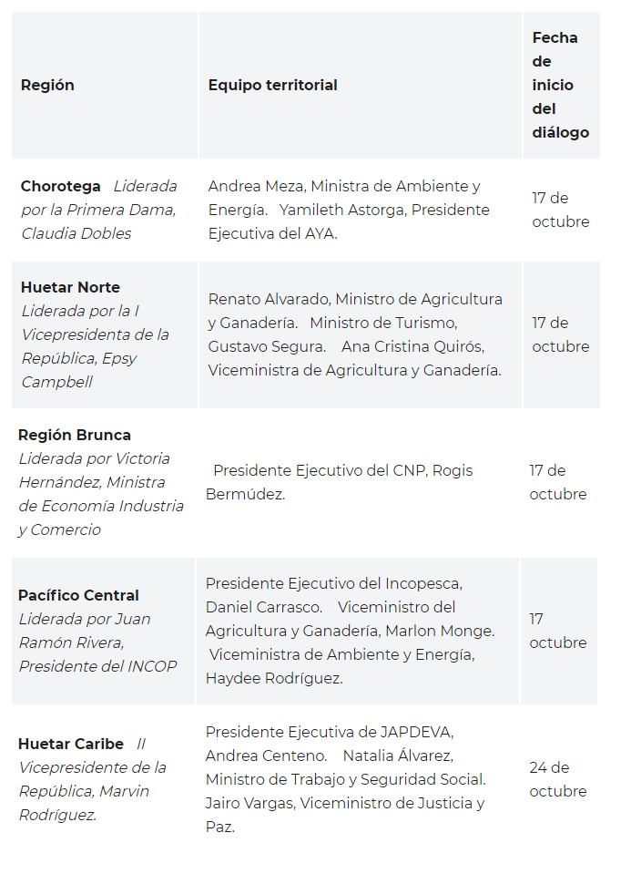This screenshot has width=621, height=884.
Task: Select the "Pacífico Central" region title
Action: coord(78,595)
